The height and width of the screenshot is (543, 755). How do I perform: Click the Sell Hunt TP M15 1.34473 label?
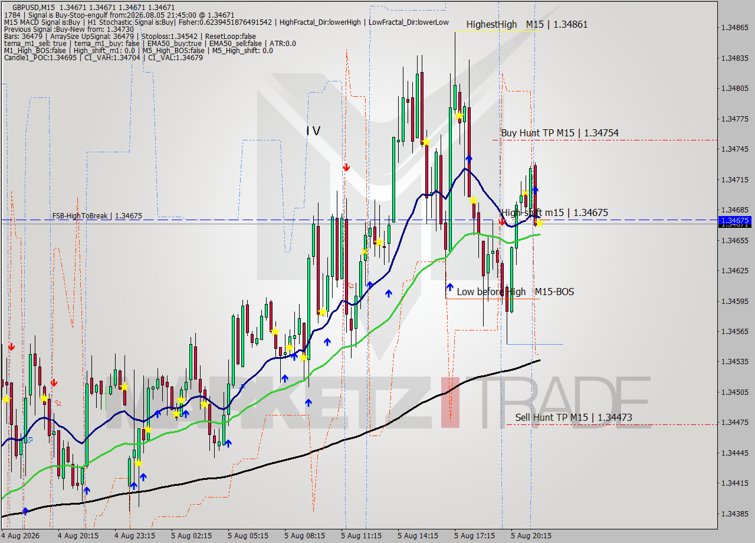(x=573, y=417)
